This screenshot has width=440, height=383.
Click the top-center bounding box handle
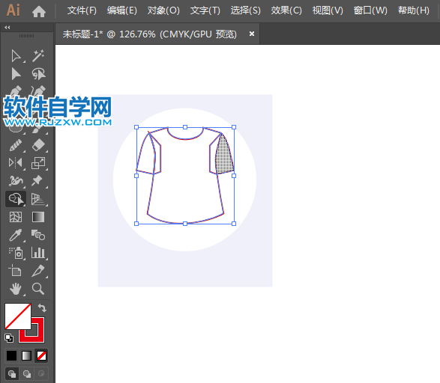tap(185, 127)
